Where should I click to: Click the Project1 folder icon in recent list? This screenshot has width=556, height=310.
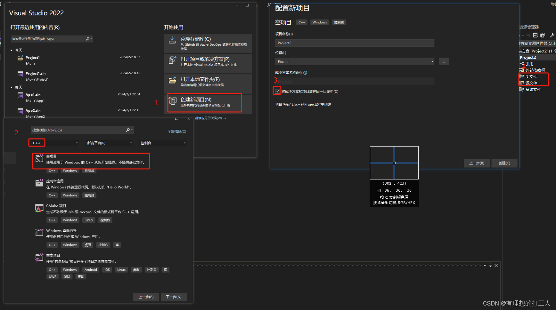tap(20, 58)
